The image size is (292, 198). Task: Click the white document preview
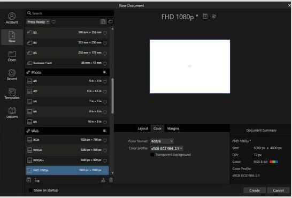(190, 66)
